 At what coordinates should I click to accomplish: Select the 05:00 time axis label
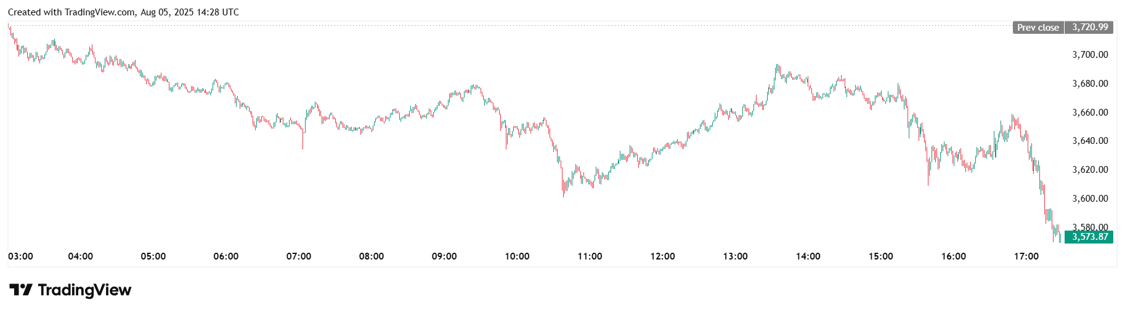pyautogui.click(x=153, y=256)
